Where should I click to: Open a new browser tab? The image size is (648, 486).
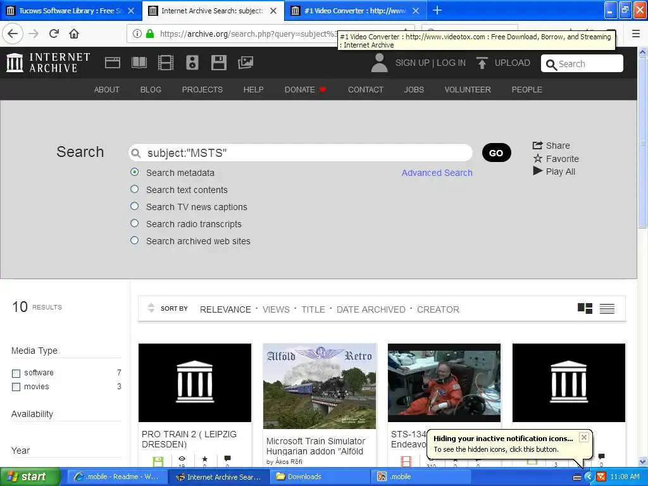click(437, 10)
